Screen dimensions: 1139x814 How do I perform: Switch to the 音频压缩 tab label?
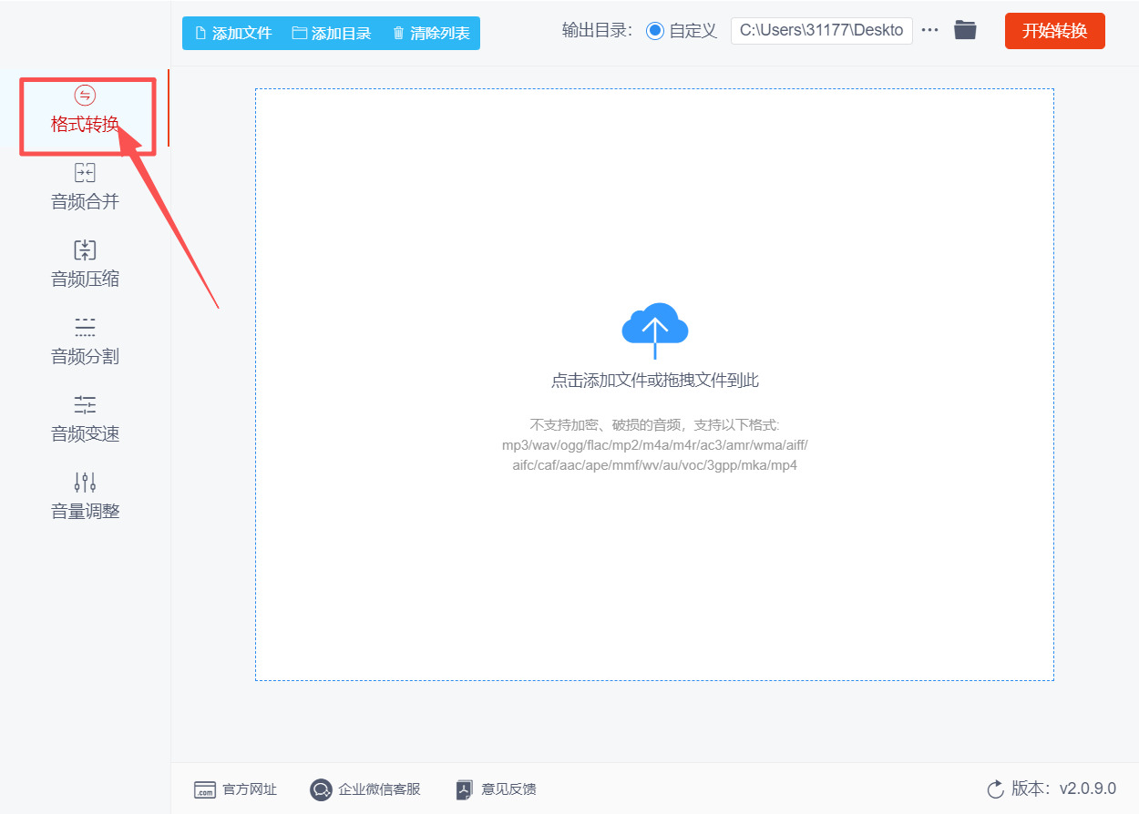[85, 280]
